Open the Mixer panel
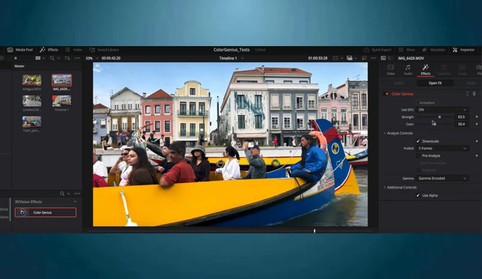482x279 pixels. (406, 50)
